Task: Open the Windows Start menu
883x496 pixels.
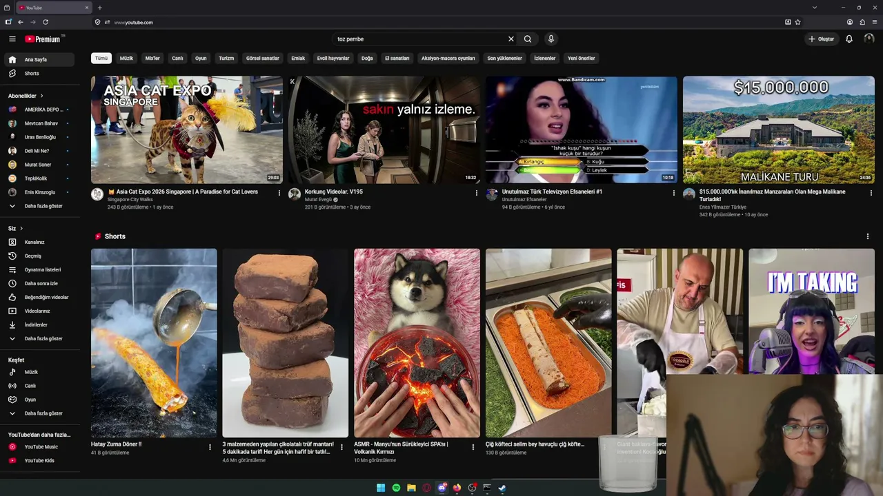Action: pyautogui.click(x=381, y=488)
